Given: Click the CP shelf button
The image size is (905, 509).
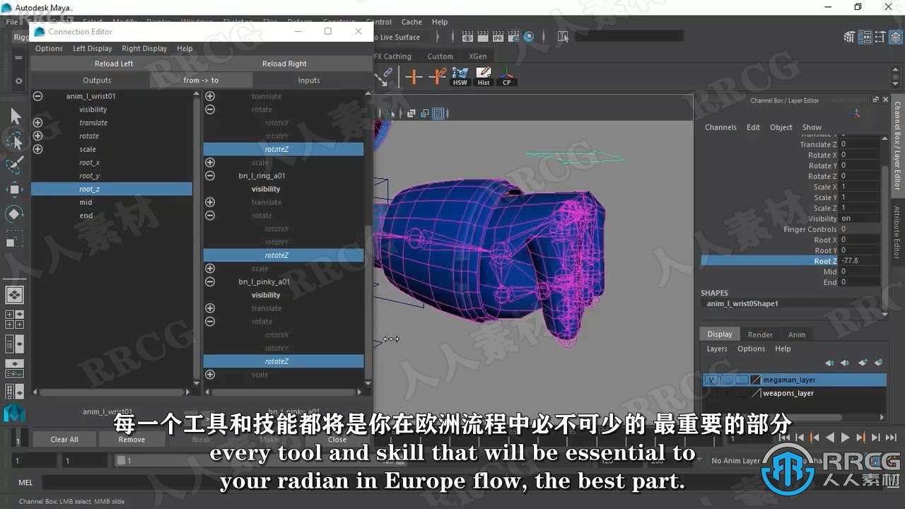Looking at the screenshot, I should click(x=506, y=76).
